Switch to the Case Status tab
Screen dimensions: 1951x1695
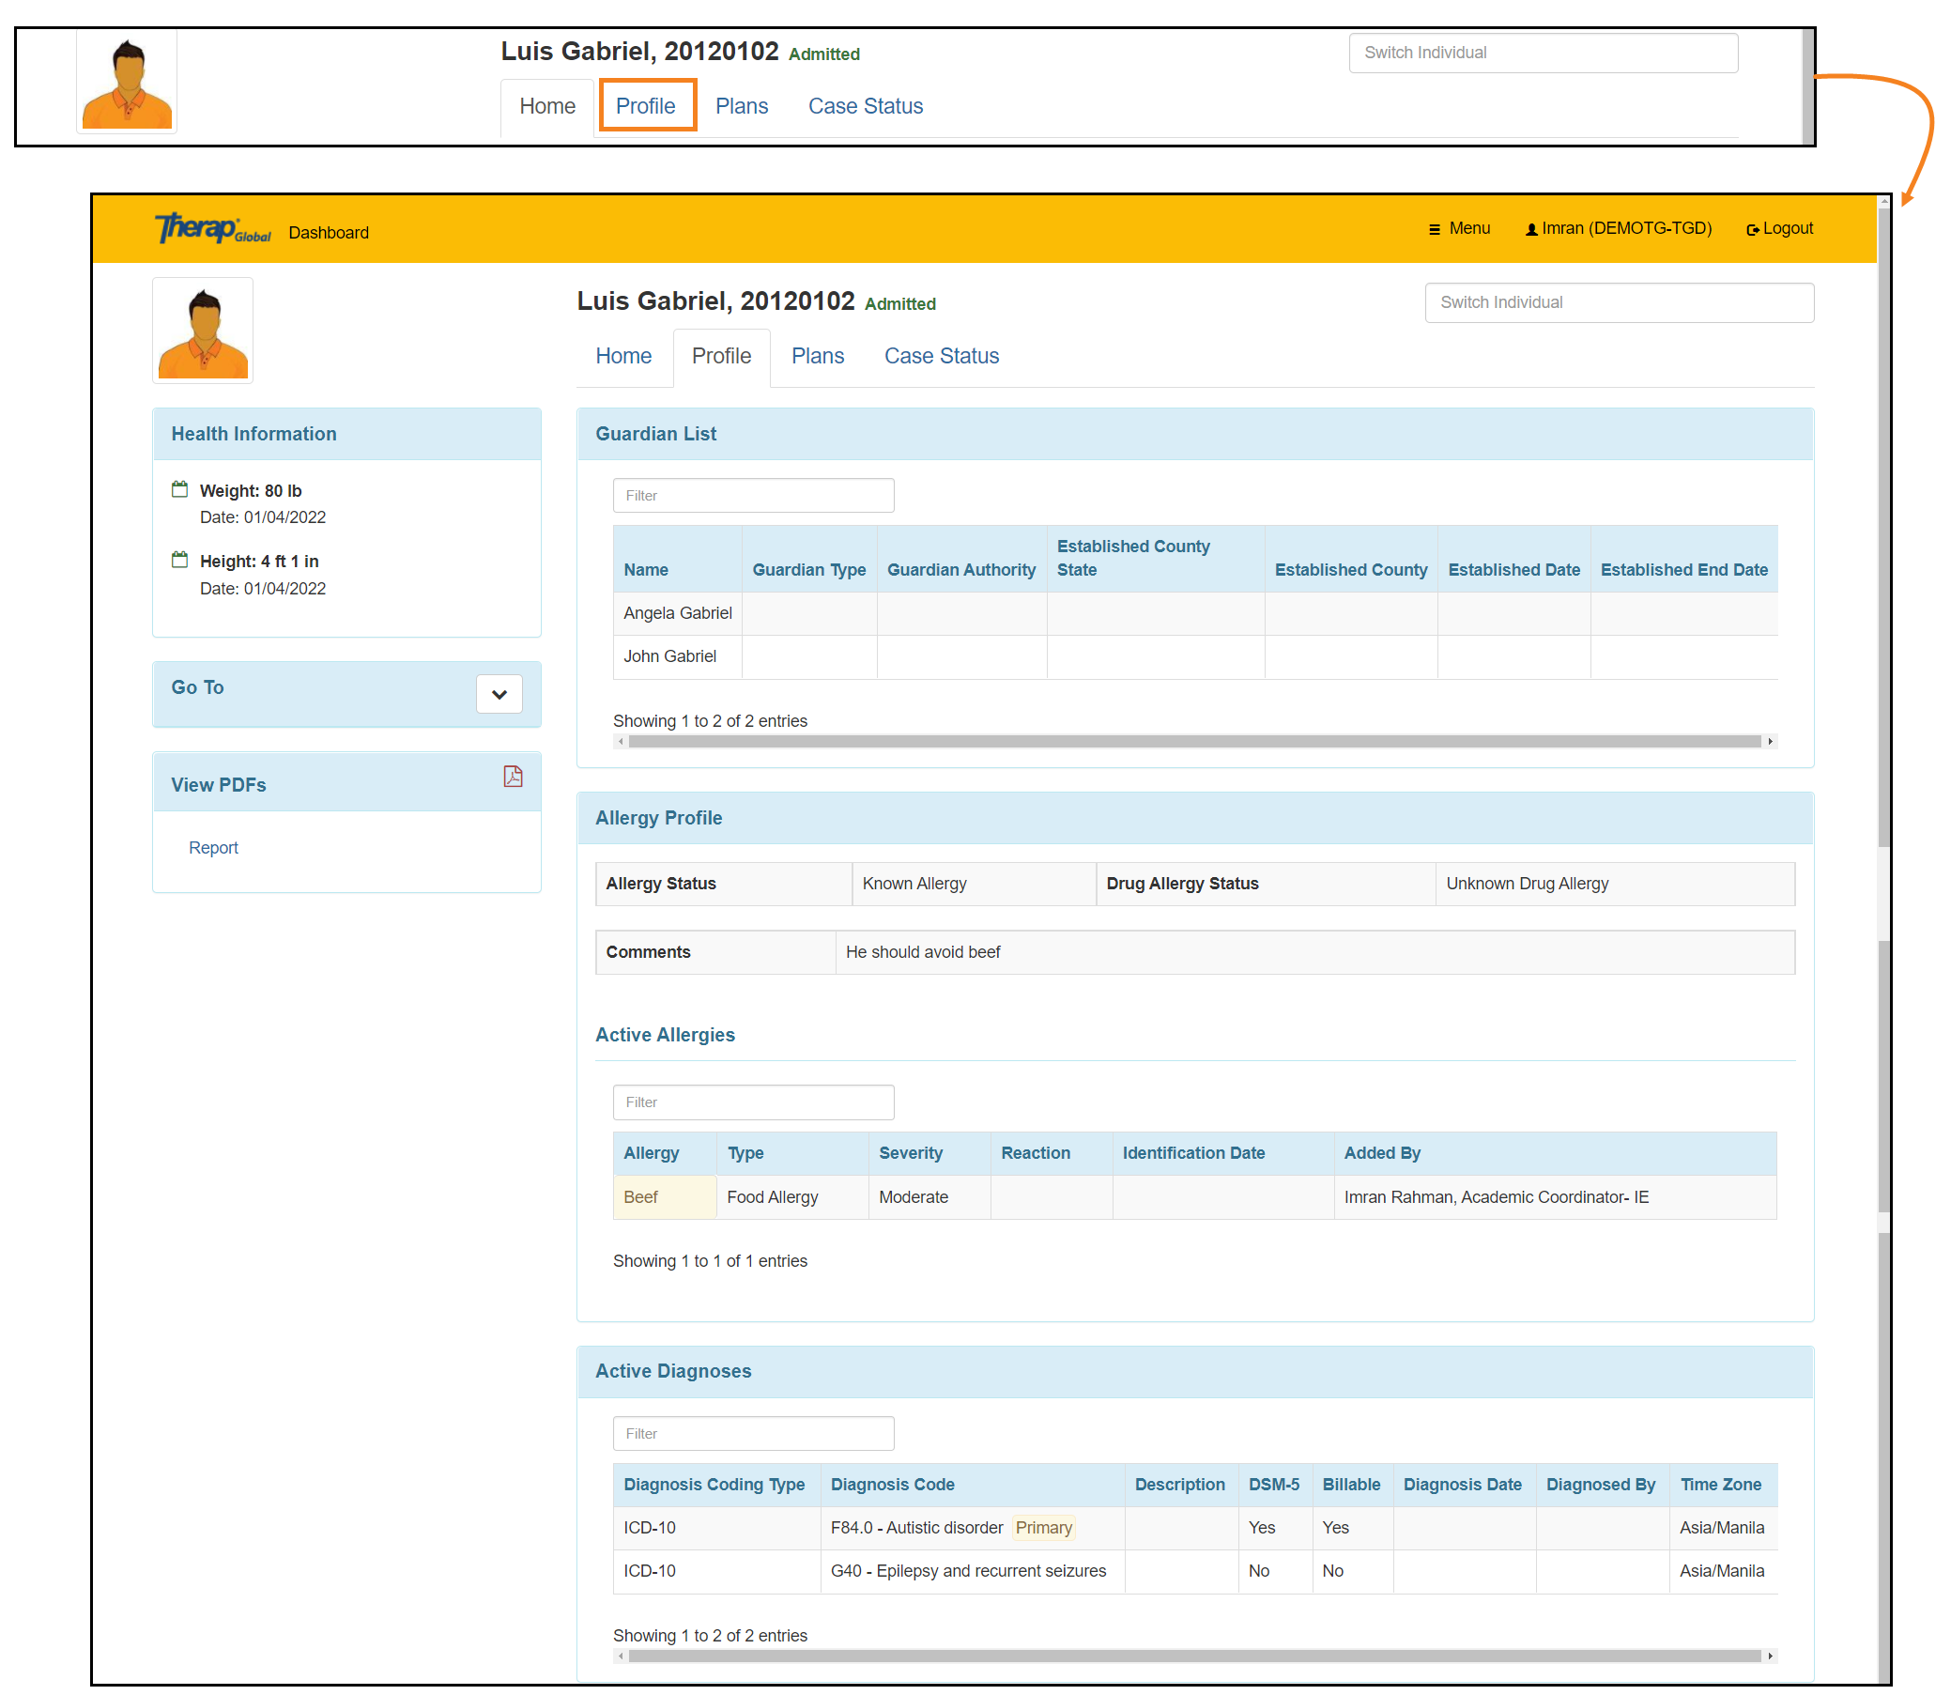[x=943, y=355]
